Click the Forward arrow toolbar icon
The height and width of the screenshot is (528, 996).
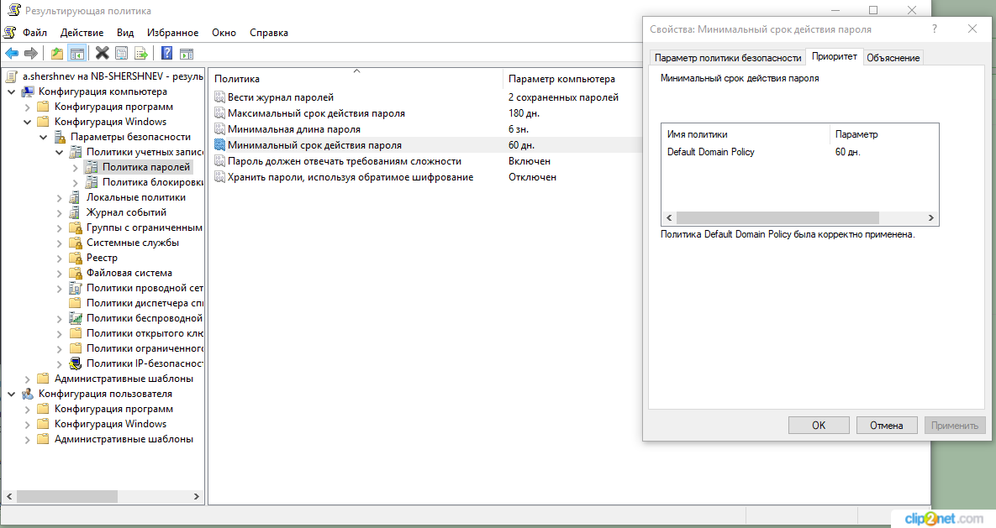click(x=31, y=54)
